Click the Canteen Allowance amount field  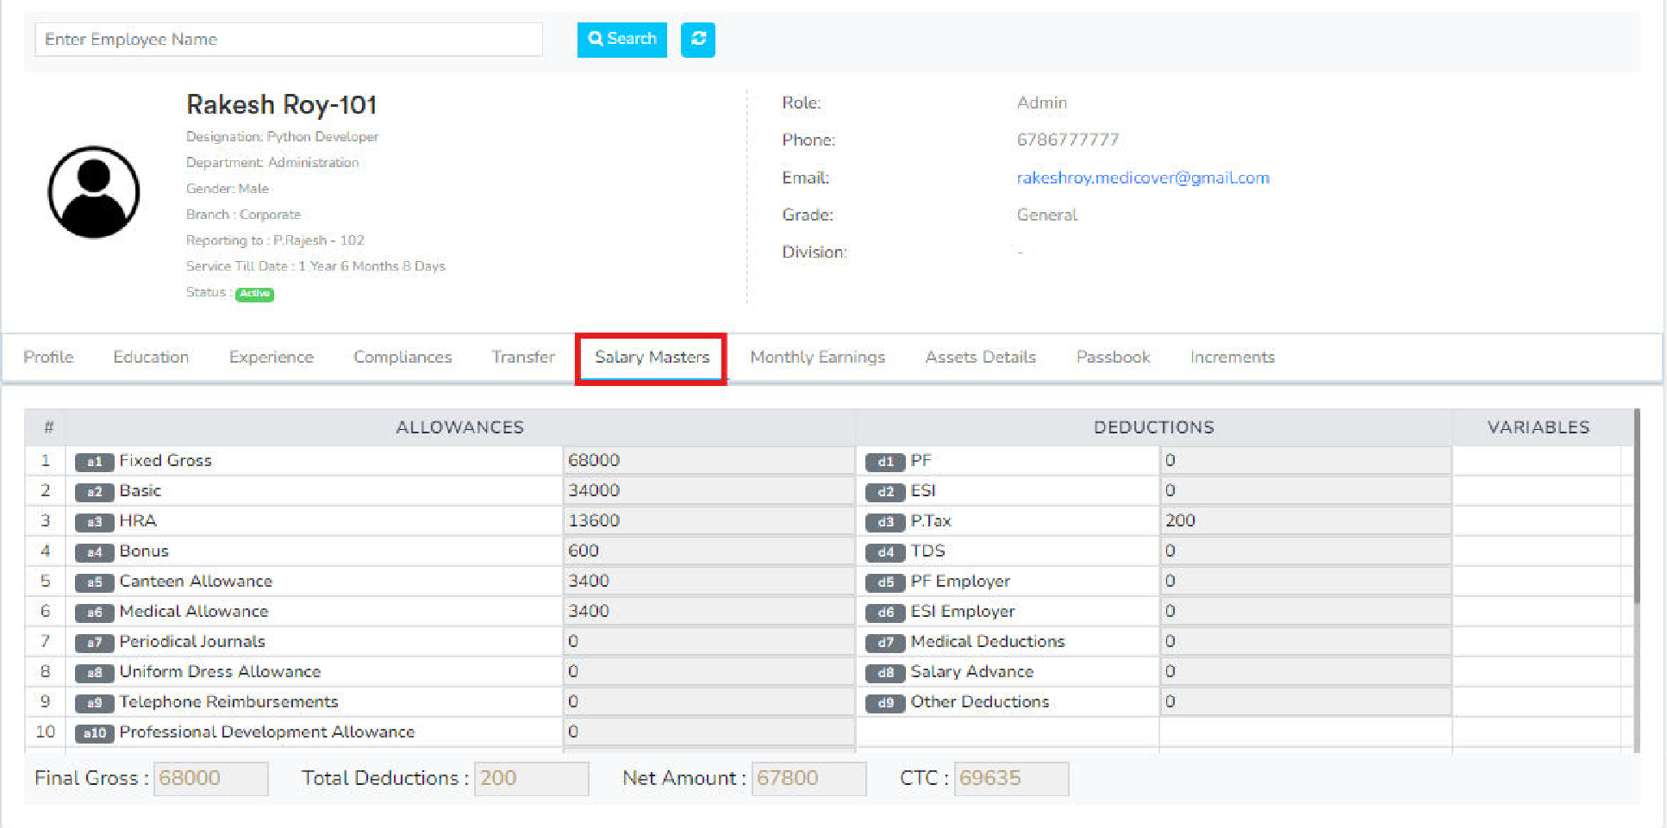pos(709,581)
